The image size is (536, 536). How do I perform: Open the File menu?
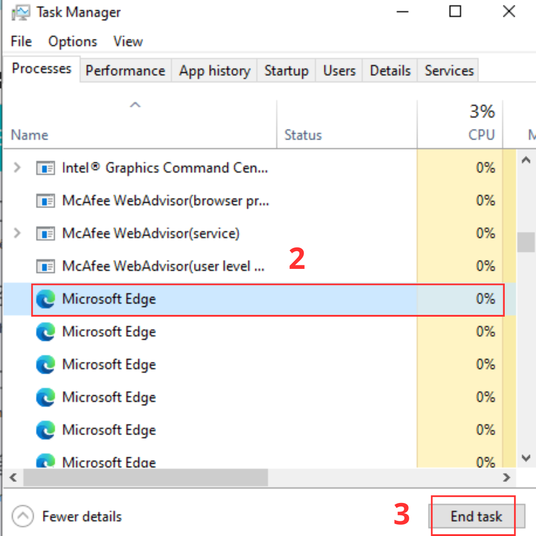(x=21, y=42)
